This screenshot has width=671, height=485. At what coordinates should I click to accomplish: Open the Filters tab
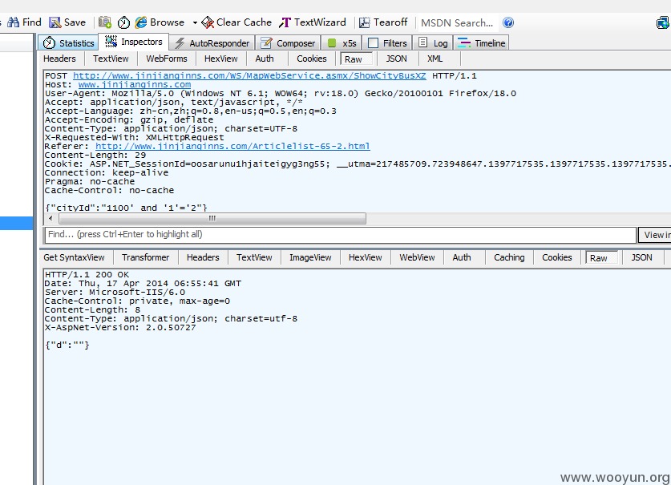[x=387, y=42]
